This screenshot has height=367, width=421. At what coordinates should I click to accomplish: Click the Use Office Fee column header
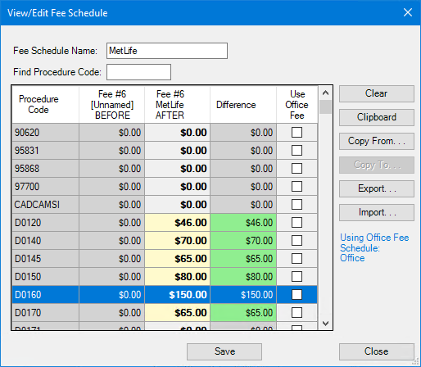pyautogui.click(x=297, y=105)
